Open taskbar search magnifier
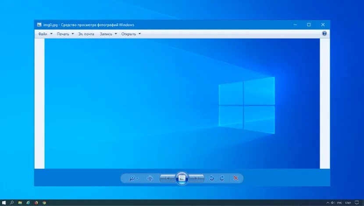The height and width of the screenshot is (206, 364). [12, 203]
